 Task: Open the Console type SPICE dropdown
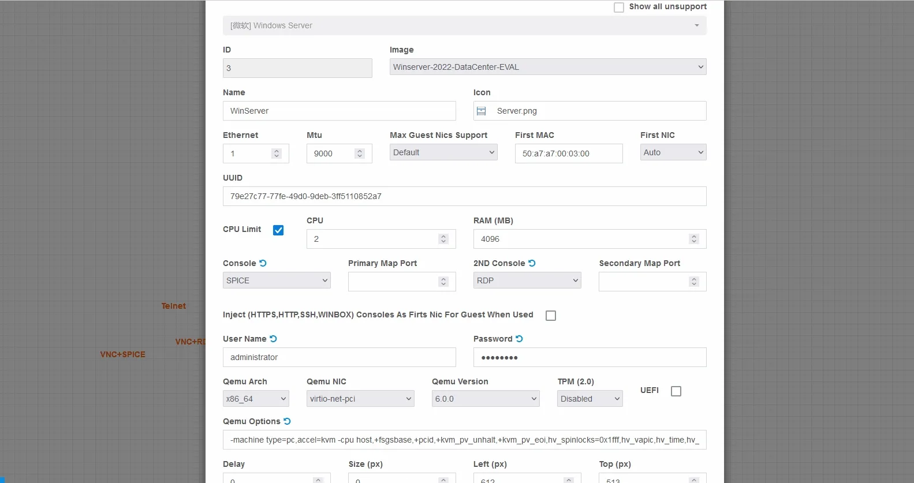[x=277, y=280]
